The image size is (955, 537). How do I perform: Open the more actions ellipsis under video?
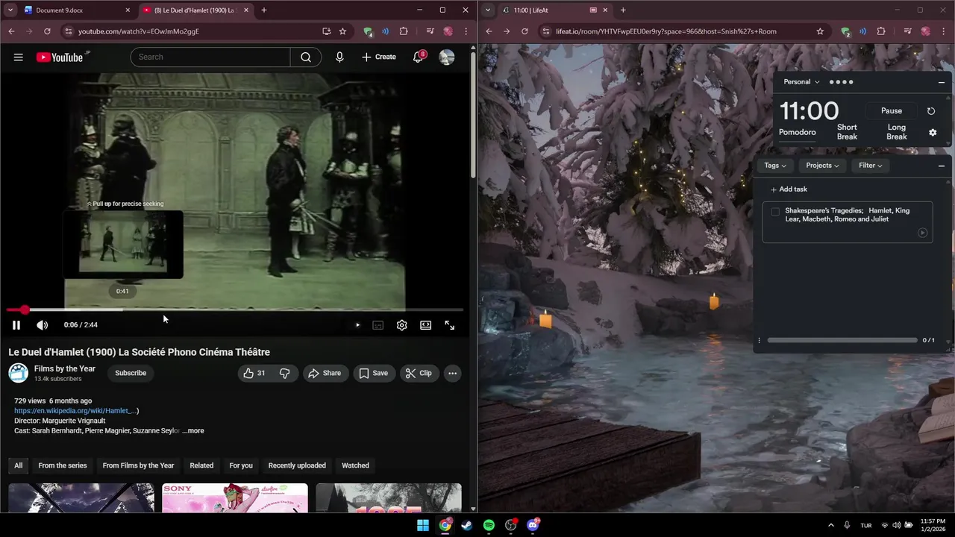[452, 373]
